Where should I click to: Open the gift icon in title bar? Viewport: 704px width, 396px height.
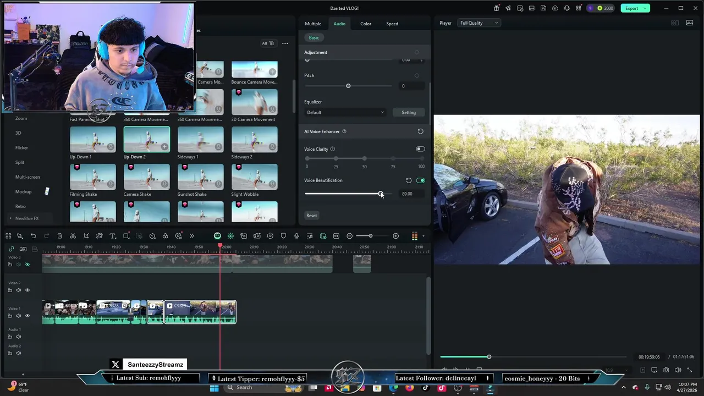tap(497, 8)
